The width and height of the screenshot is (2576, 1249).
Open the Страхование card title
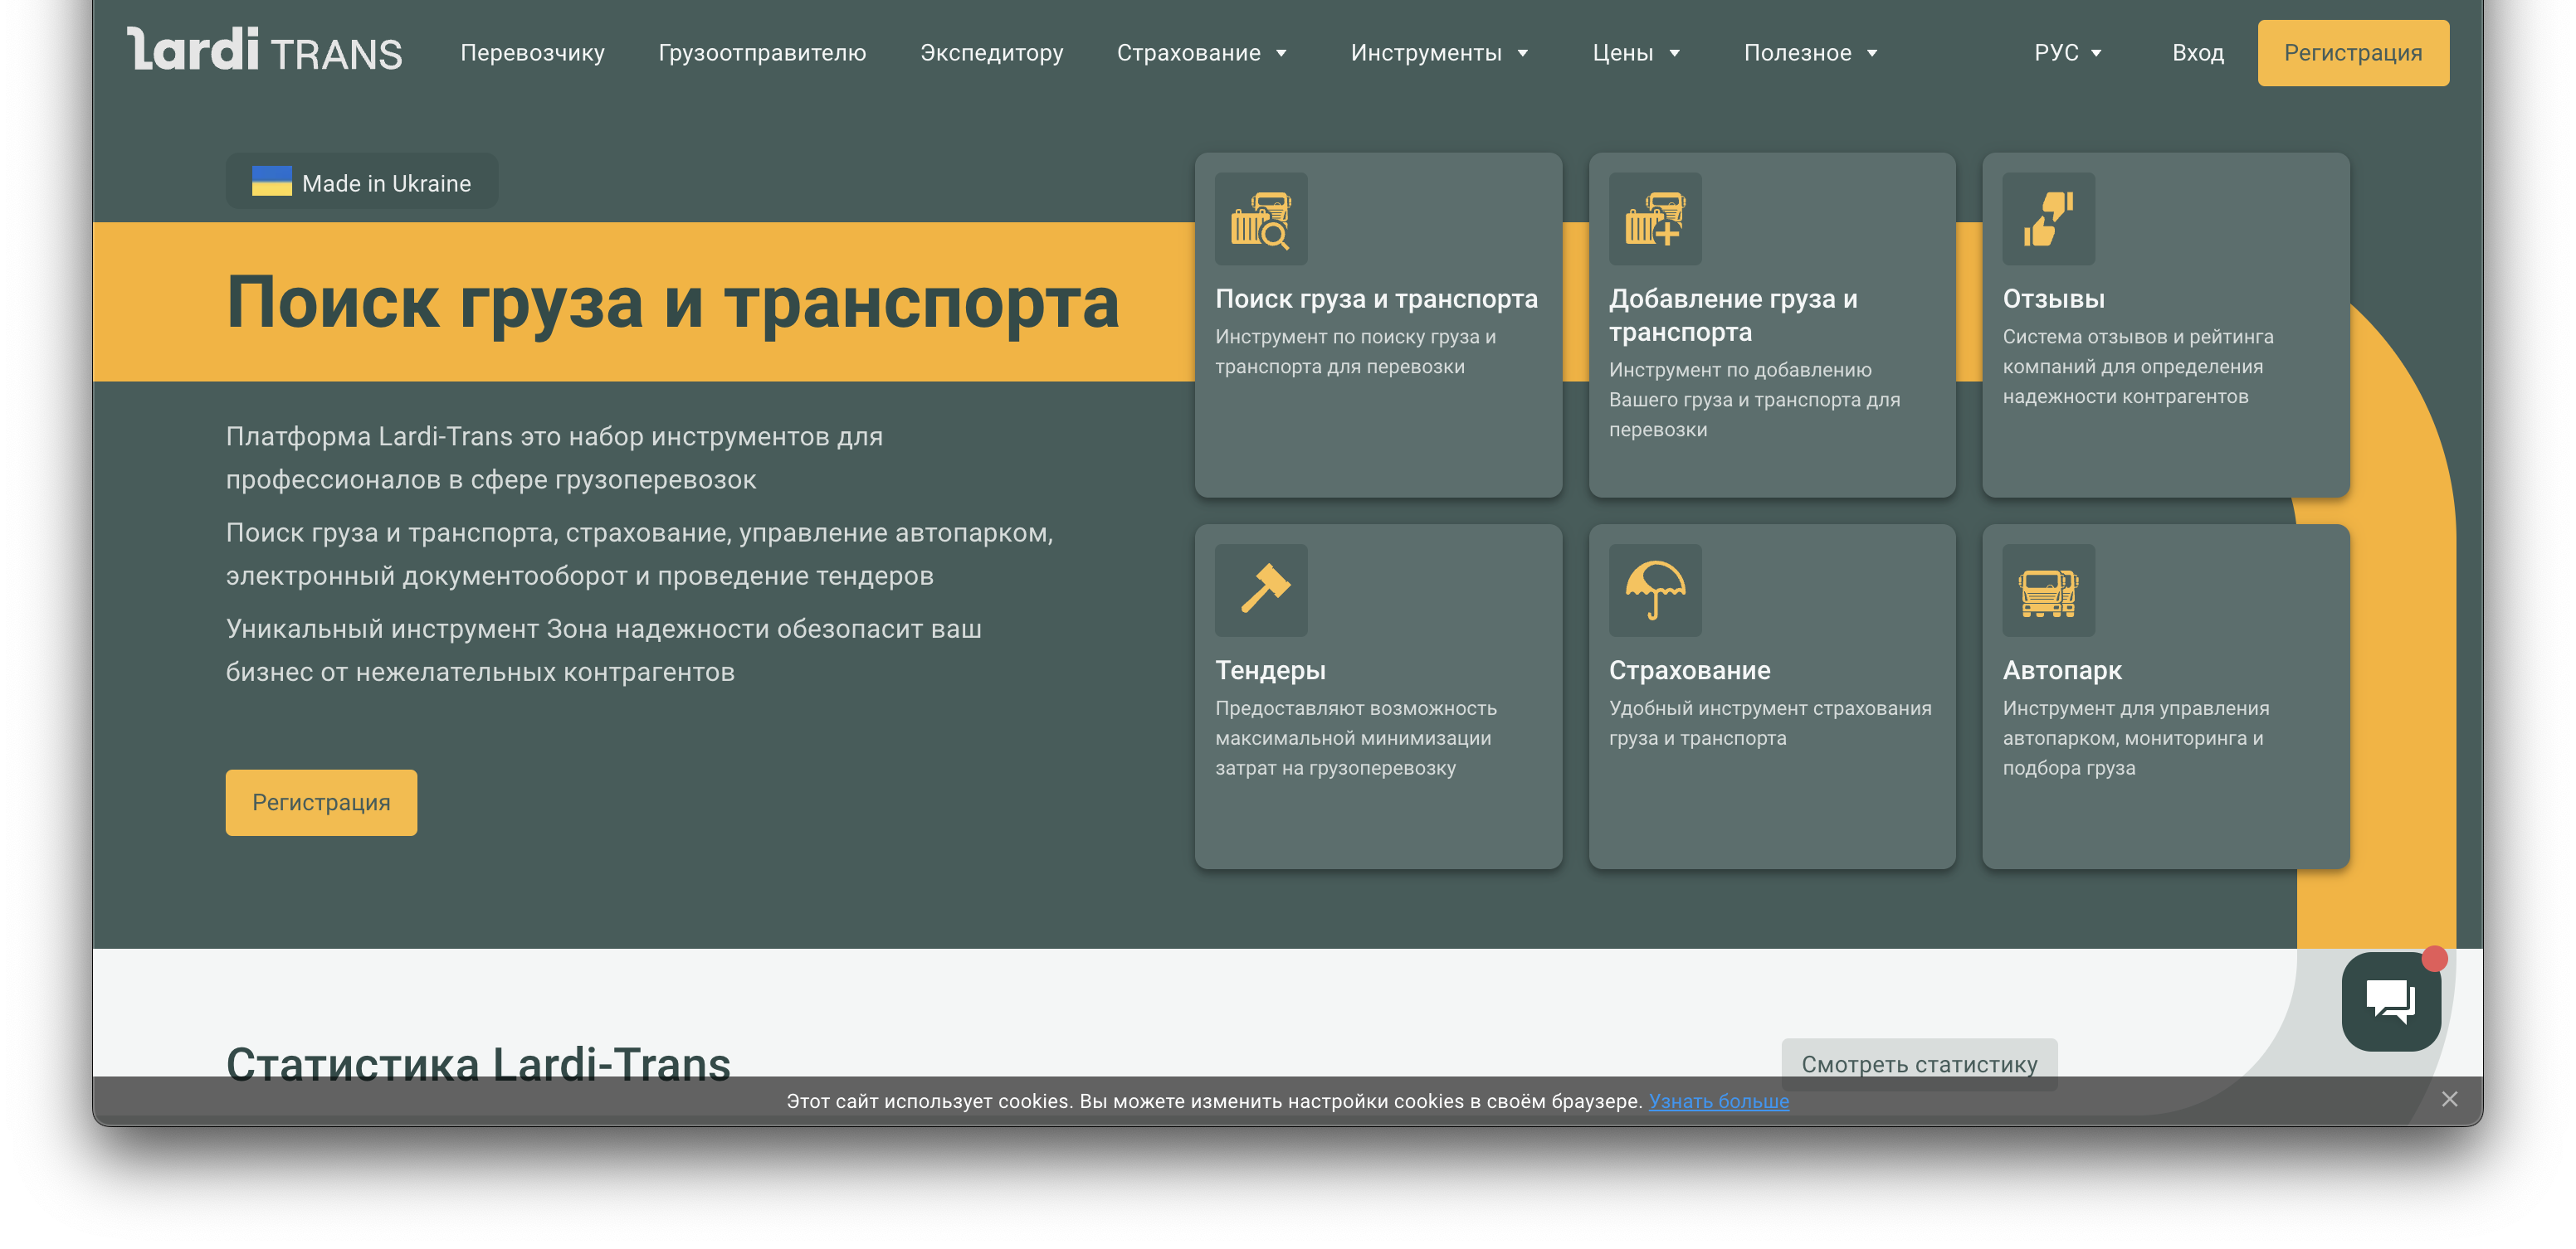1689,670
